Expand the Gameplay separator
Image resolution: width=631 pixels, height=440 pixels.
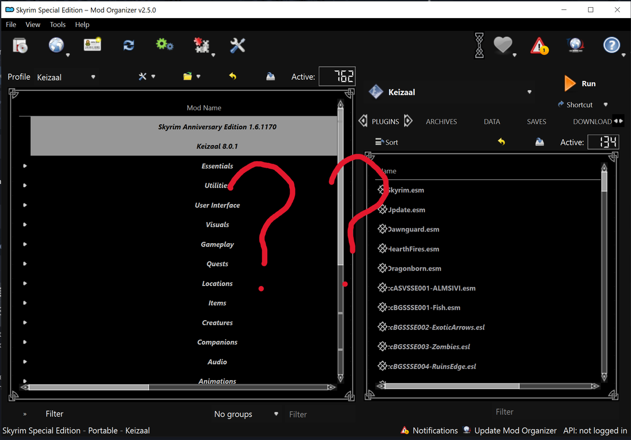coord(25,244)
